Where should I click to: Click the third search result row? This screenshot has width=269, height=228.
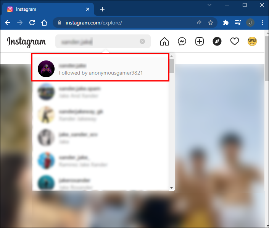pyautogui.click(x=100, y=115)
